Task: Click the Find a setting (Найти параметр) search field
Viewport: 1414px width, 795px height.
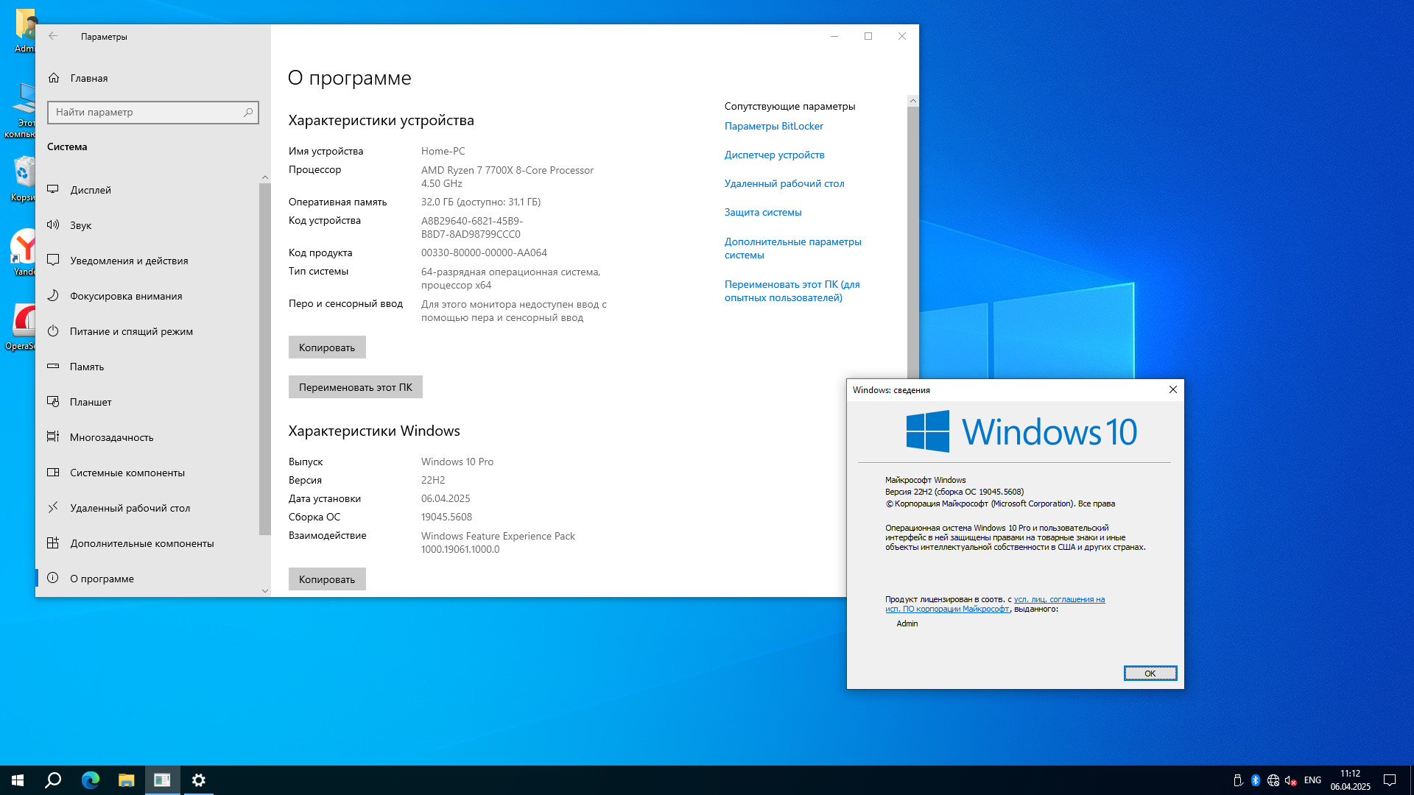Action: (147, 112)
